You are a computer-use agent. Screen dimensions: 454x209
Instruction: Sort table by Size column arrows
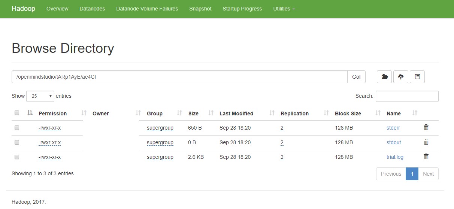(x=211, y=113)
